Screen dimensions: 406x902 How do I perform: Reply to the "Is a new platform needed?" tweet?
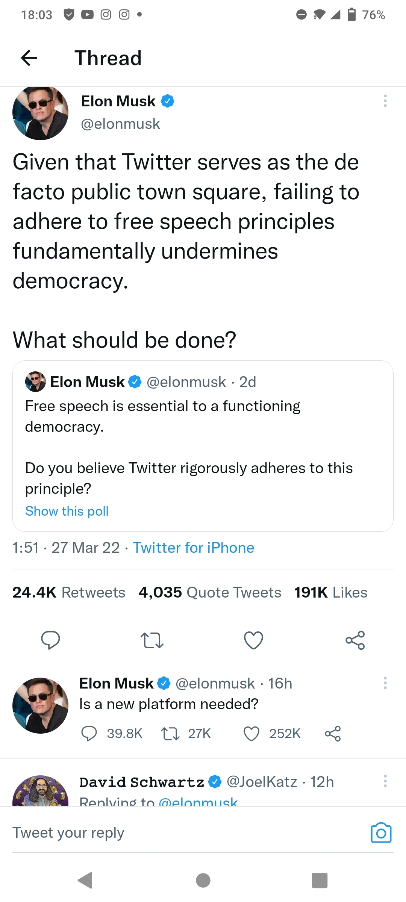tap(89, 734)
